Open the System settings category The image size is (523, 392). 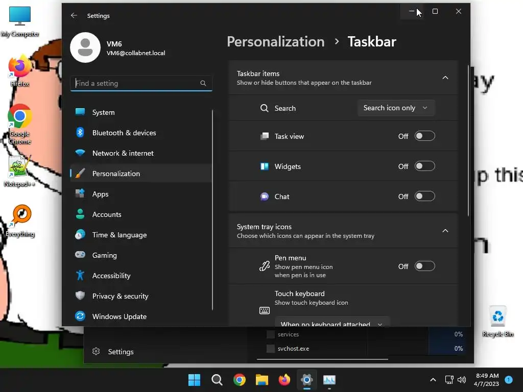141,112
